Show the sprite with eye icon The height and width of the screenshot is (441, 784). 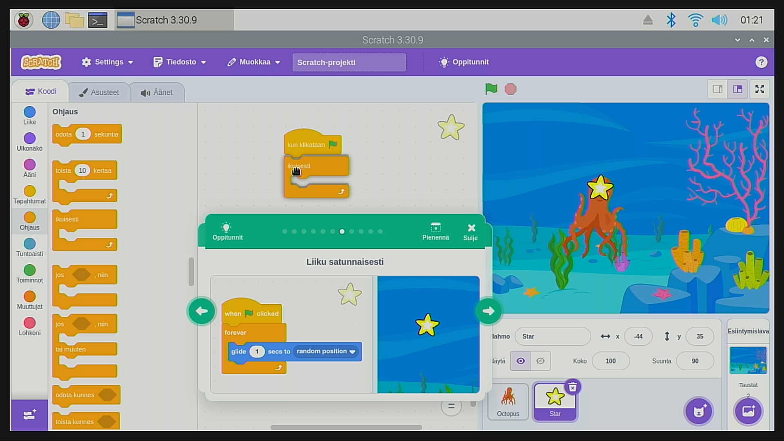[521, 361]
